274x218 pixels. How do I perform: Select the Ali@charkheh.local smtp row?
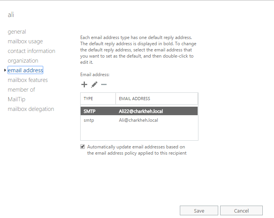[x=139, y=120]
